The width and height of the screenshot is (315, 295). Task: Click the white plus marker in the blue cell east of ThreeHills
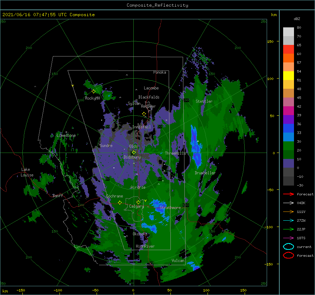[198, 141]
